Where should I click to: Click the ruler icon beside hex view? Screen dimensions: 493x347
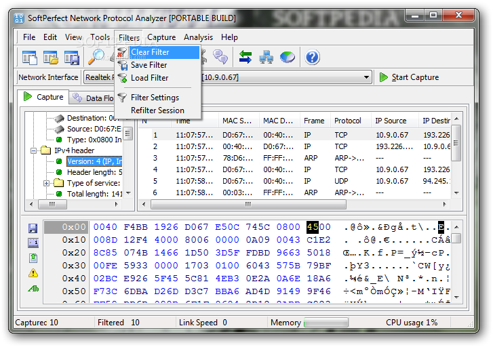(33, 243)
